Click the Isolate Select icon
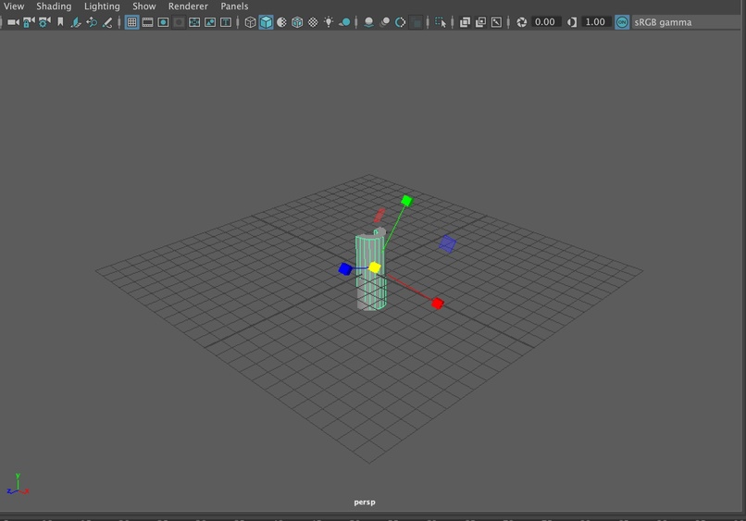 point(441,22)
